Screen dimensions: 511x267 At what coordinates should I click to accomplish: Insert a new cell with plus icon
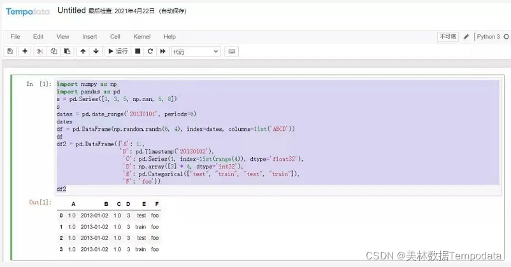(x=25, y=51)
